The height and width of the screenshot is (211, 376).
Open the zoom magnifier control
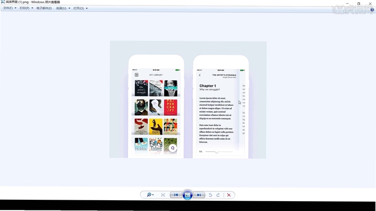(150, 195)
